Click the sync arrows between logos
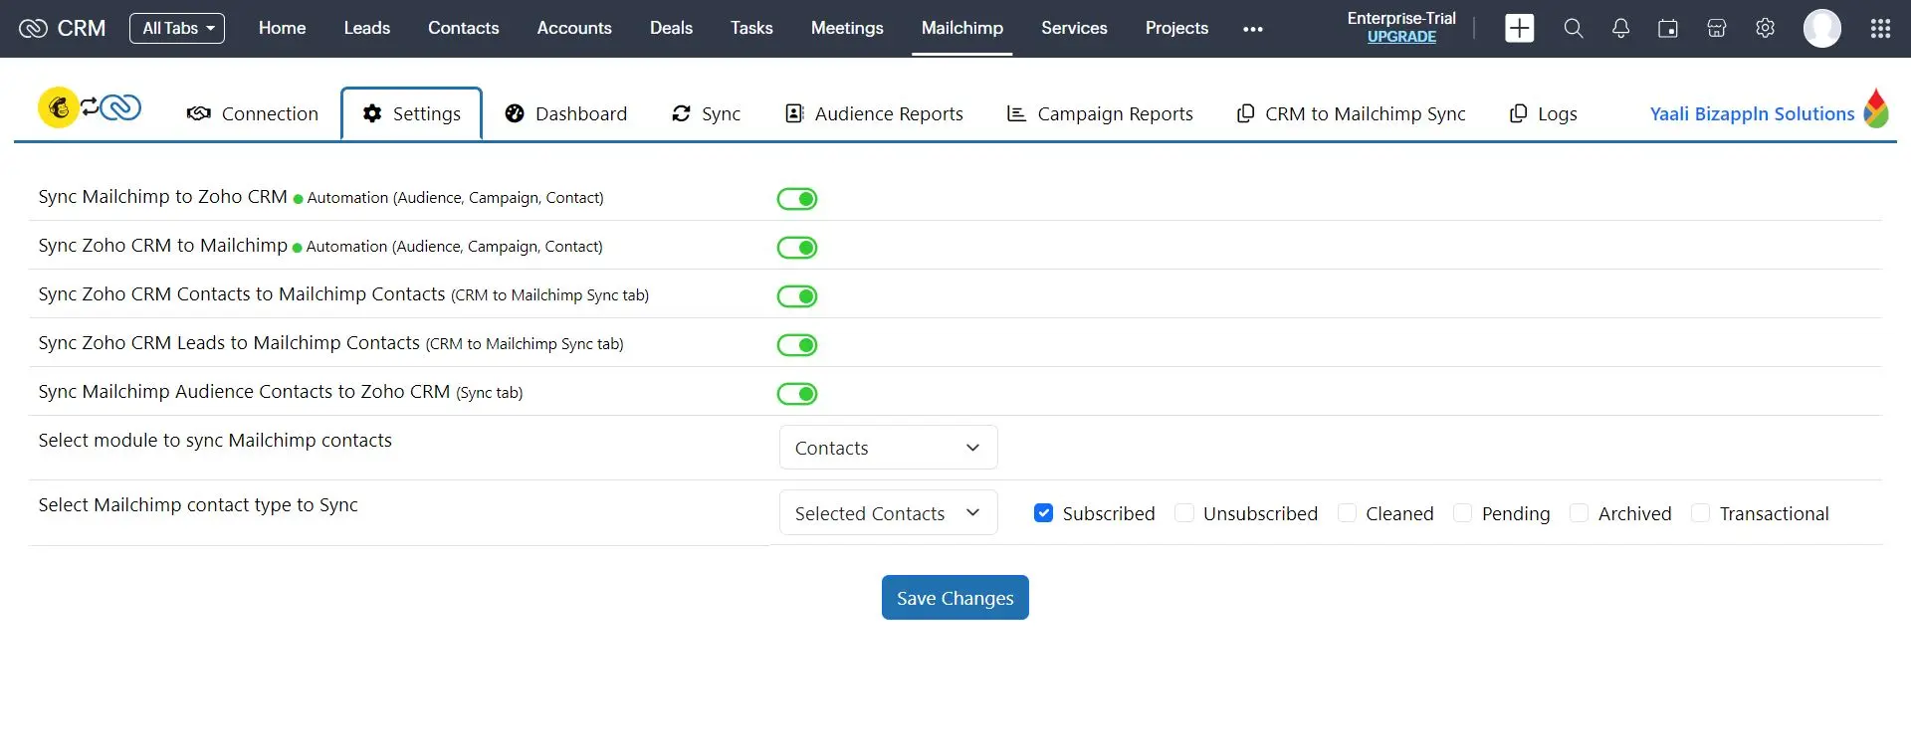Screen dimensions: 1911x756 coord(91,106)
